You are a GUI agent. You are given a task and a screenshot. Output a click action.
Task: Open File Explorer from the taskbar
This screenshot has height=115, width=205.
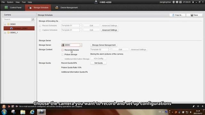[x=23, y=112]
